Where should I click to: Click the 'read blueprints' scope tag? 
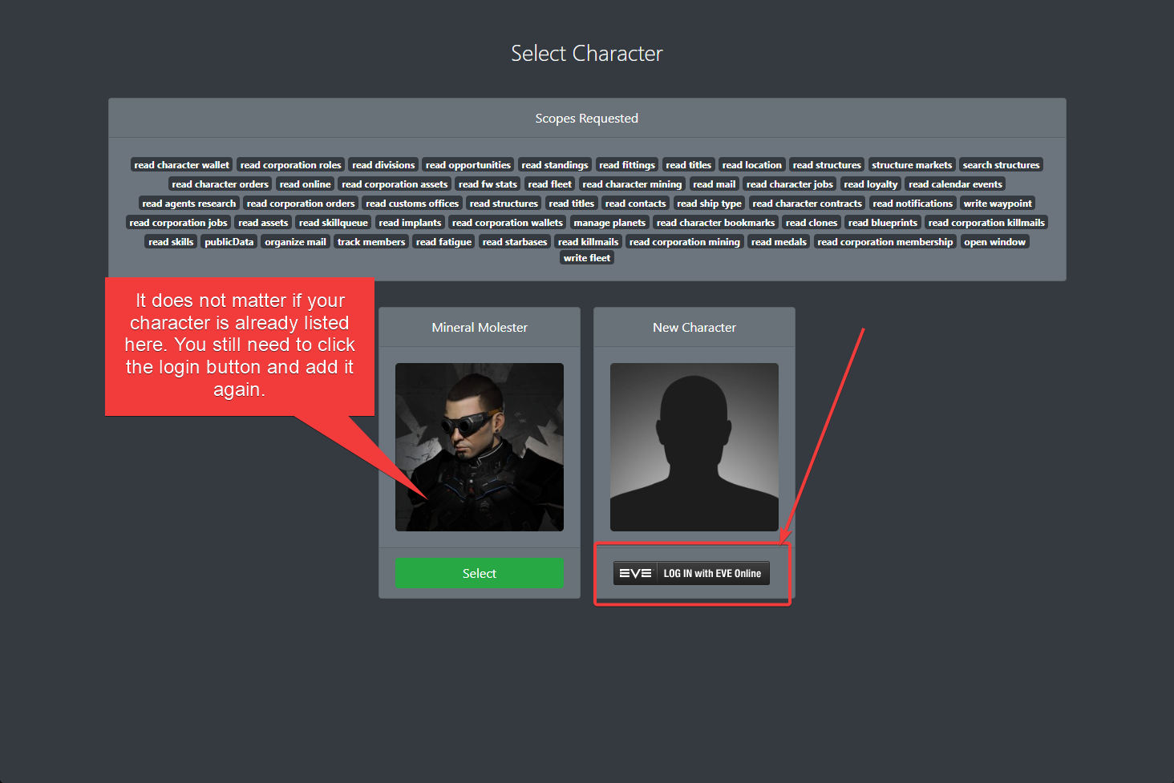point(882,222)
